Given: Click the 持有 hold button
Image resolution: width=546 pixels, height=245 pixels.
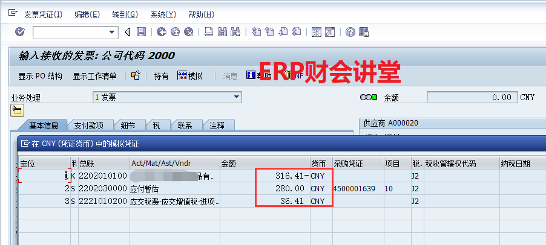Looking at the screenshot, I should 161,76.
